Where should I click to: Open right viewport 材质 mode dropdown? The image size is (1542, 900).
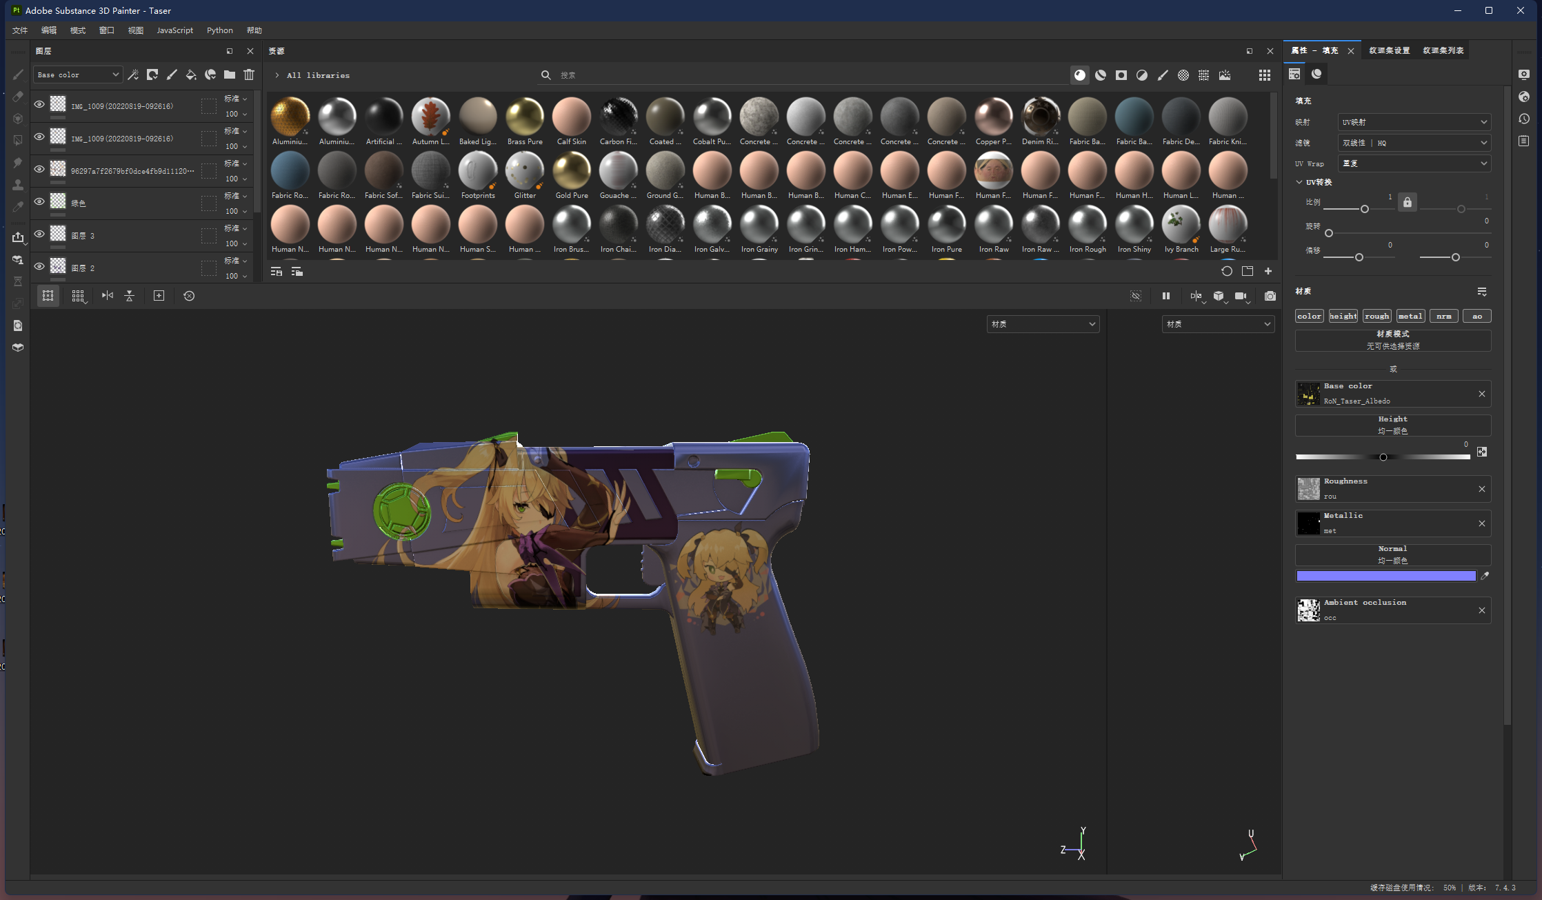1218,324
